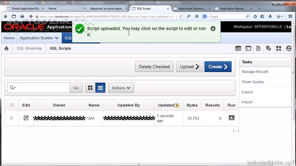
Task: Click the gear icon in browser toolbar
Action: click(197, 16)
